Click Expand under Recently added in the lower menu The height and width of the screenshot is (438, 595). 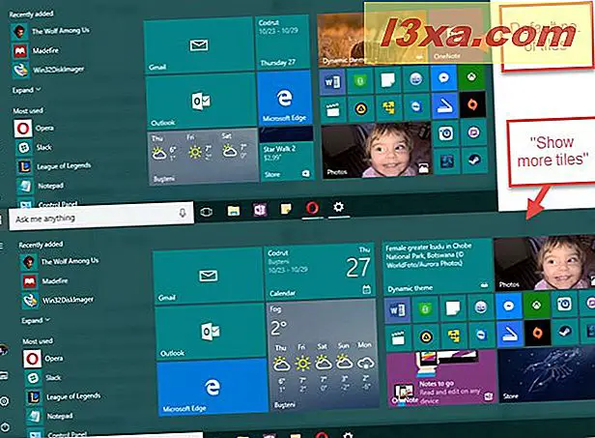click(36, 320)
